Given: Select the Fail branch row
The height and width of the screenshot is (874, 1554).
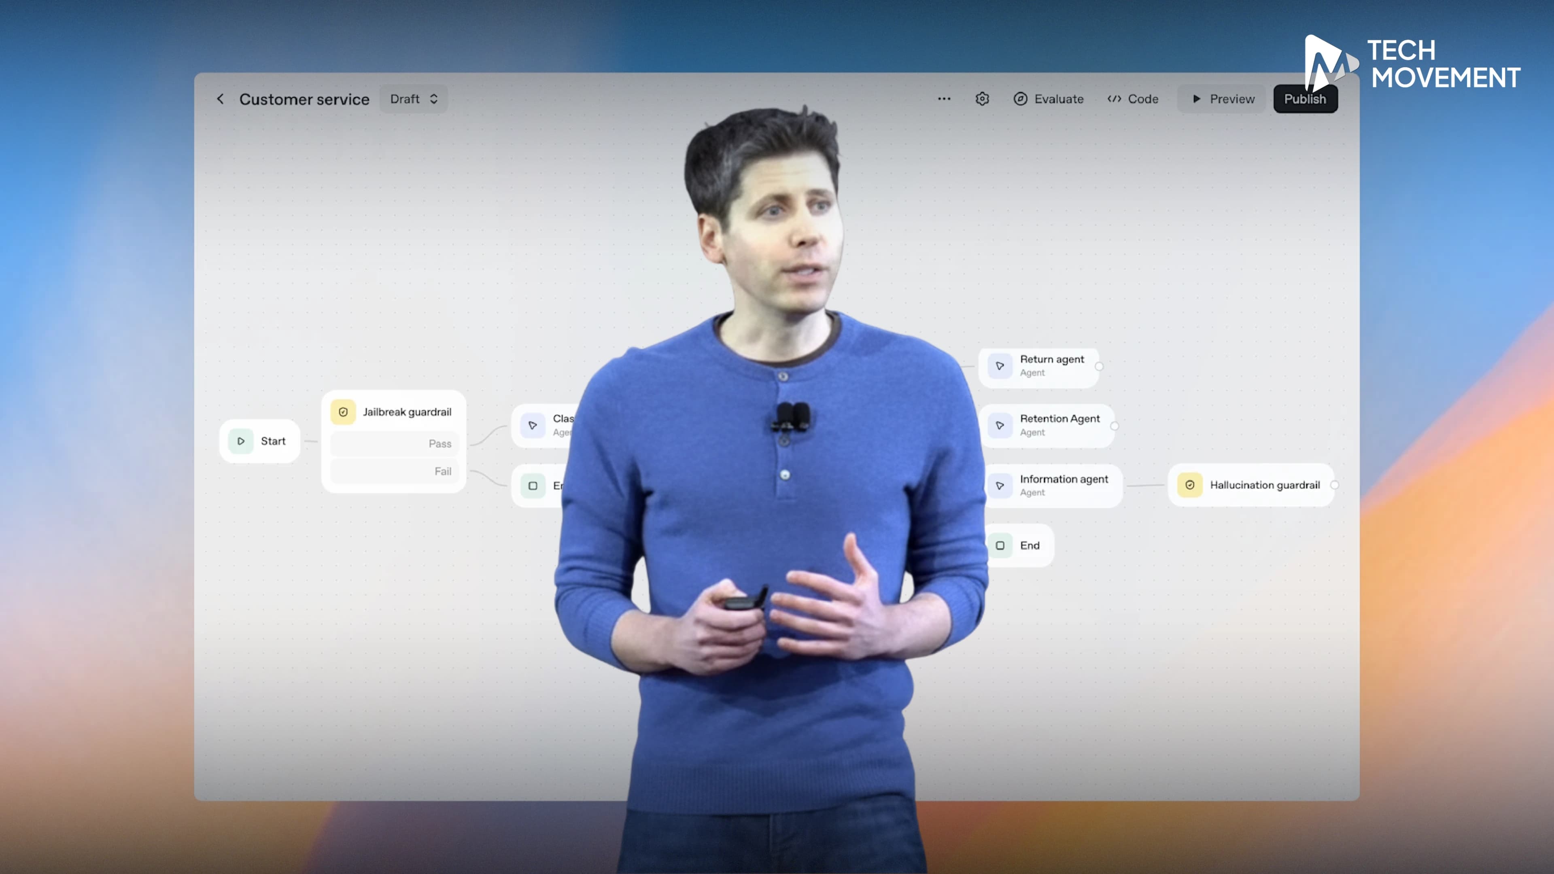Looking at the screenshot, I should coord(395,471).
